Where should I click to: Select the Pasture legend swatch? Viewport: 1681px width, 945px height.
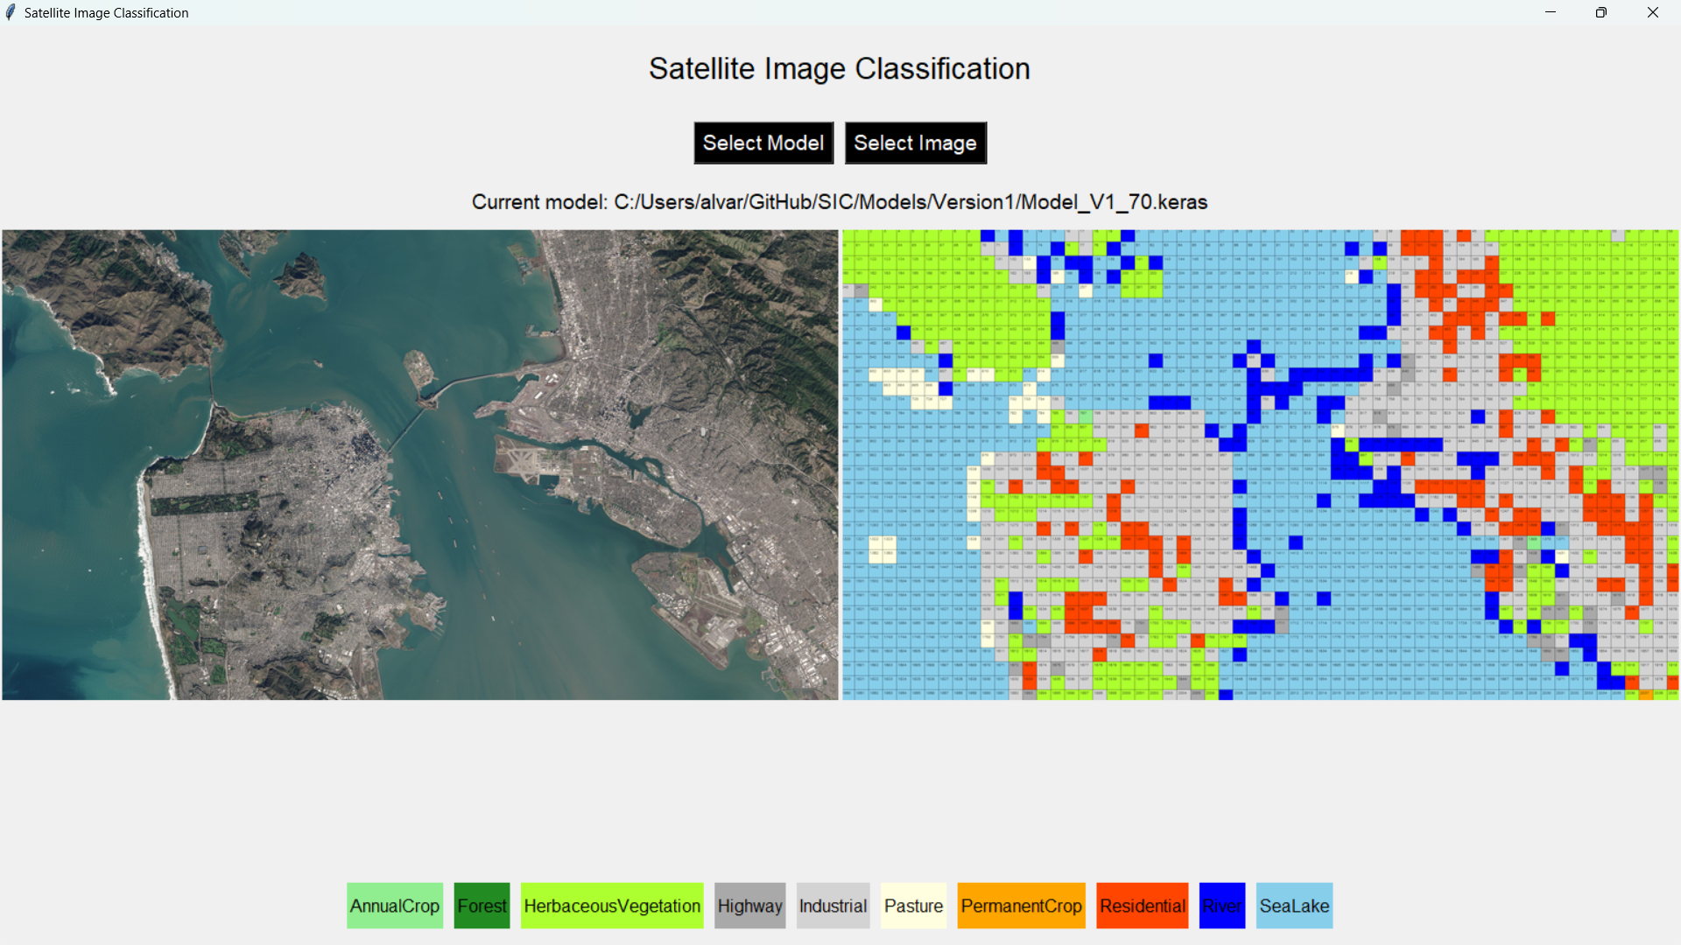[913, 906]
